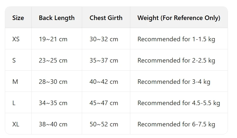Click the Back Length column header
The image size is (237, 138).
[57, 18]
